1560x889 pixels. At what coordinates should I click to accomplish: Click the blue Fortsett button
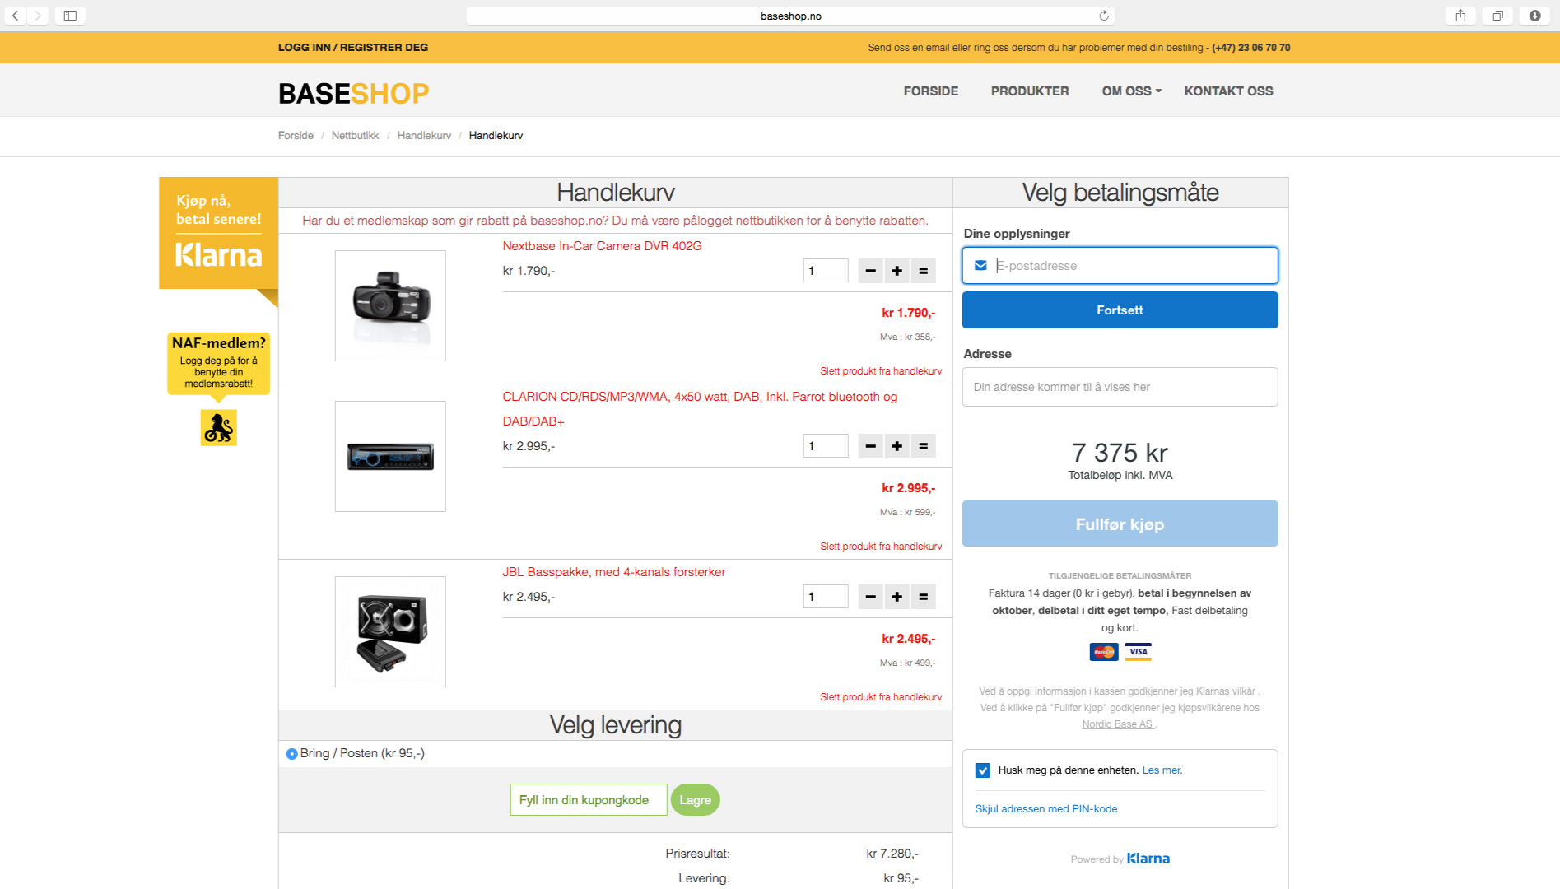click(x=1120, y=310)
